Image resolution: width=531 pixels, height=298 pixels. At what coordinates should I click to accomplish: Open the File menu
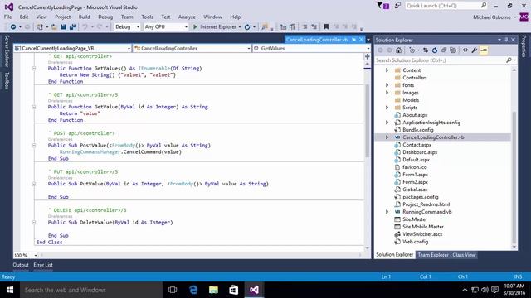coord(7,17)
